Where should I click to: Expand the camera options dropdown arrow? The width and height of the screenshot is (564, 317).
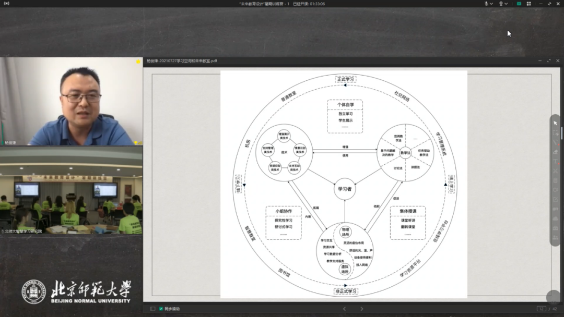tap(507, 4)
